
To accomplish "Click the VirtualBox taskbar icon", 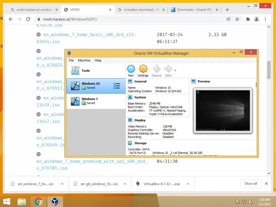I will (x=55, y=202).
